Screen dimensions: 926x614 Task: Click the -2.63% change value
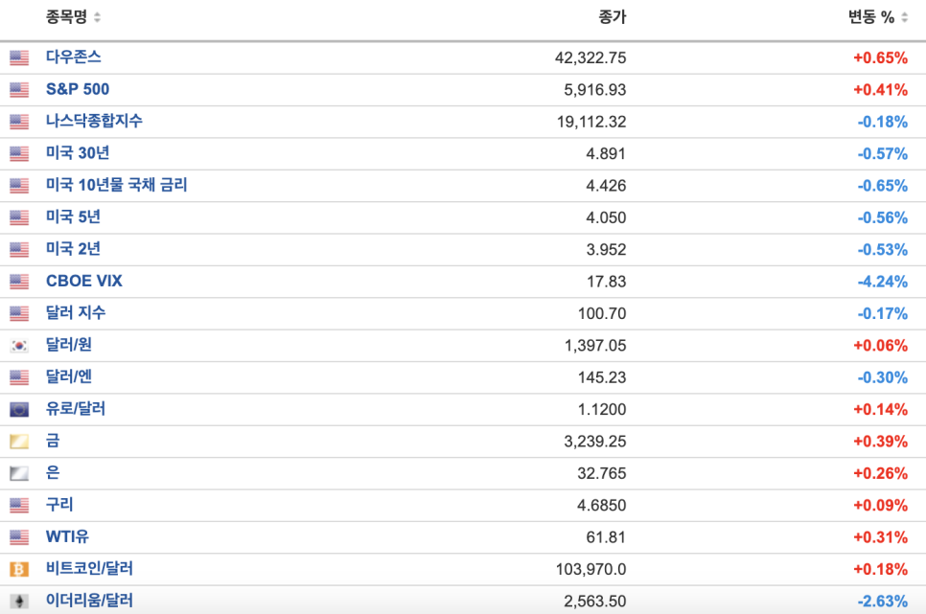882,601
